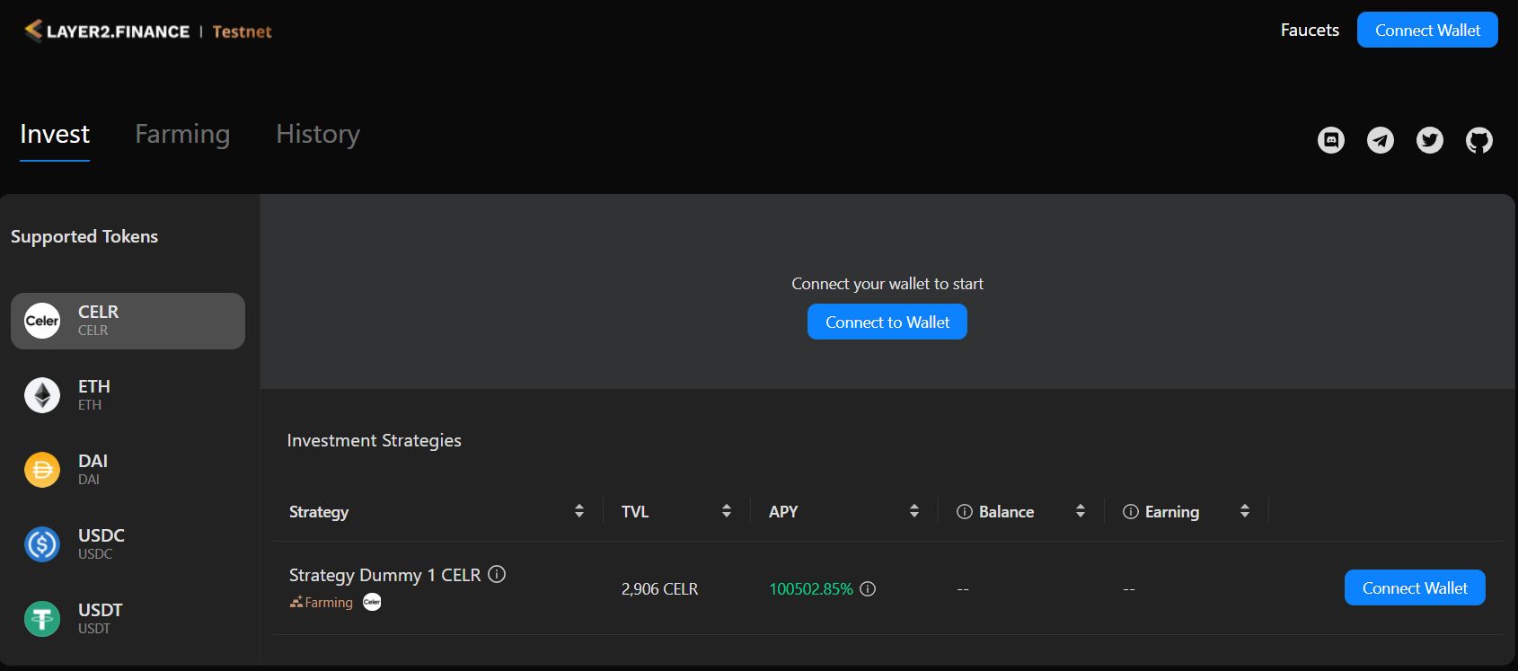Switch to the History tab
Viewport: 1518px width, 671px height.
(x=318, y=134)
